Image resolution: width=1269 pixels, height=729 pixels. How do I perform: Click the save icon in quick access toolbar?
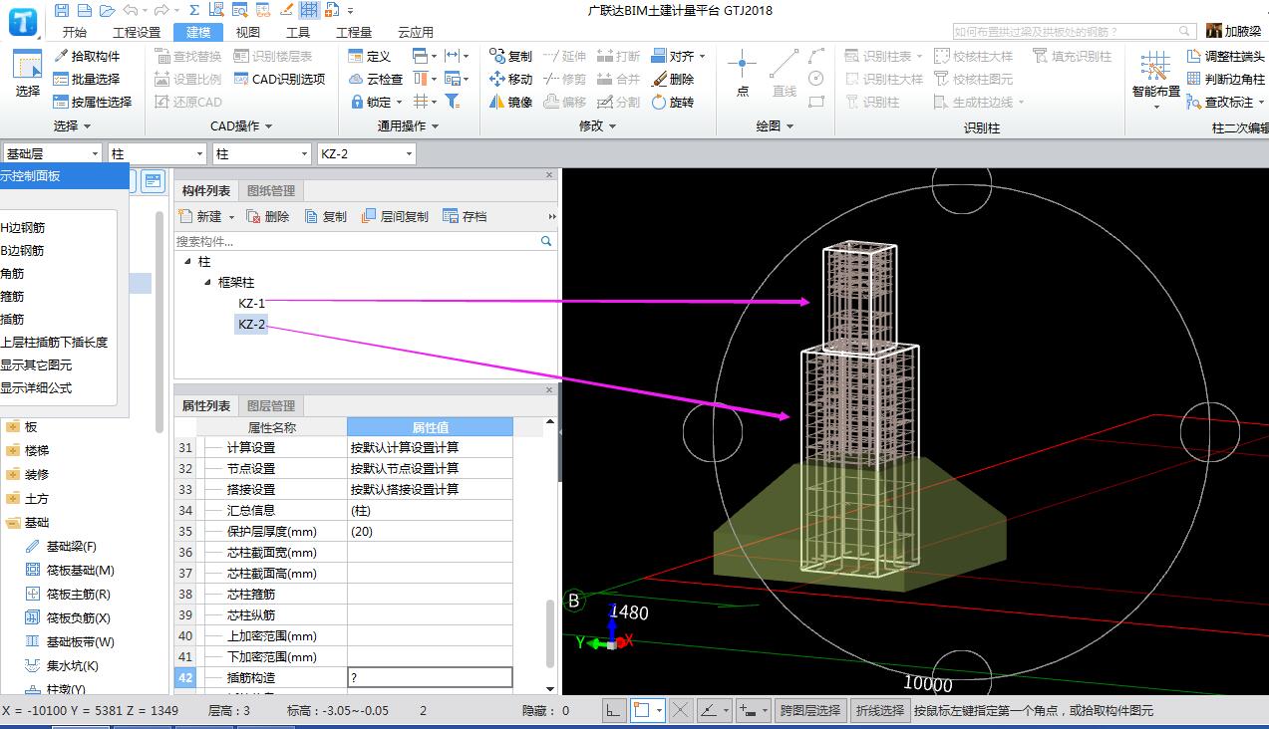[x=62, y=10]
